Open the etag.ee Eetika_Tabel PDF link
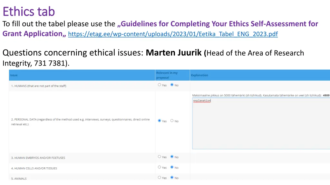This screenshot has height=185, width=330. [x=173, y=34]
